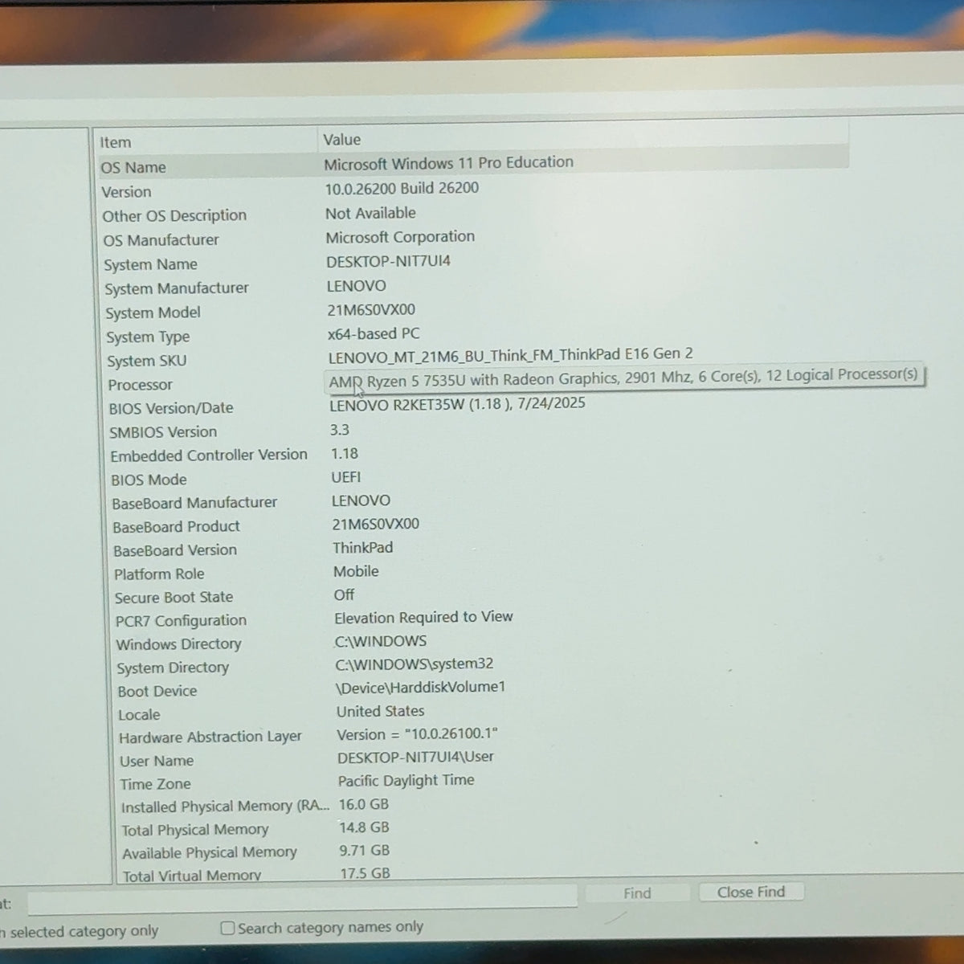Click value United States
The image size is (964, 964).
381,711
